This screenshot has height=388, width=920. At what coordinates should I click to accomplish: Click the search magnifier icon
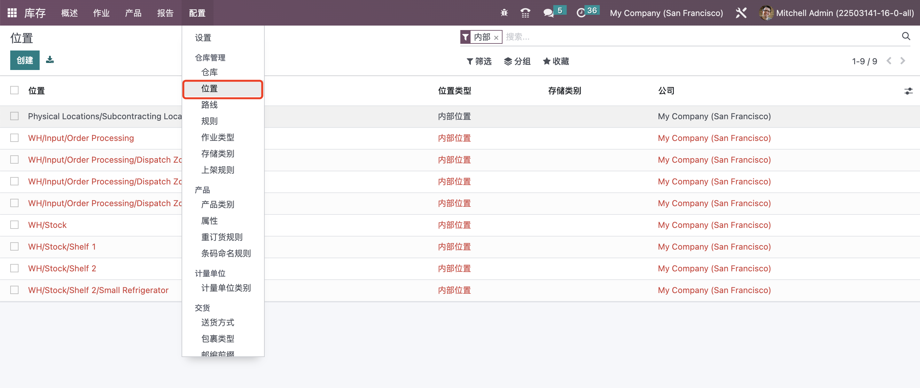[x=906, y=36]
